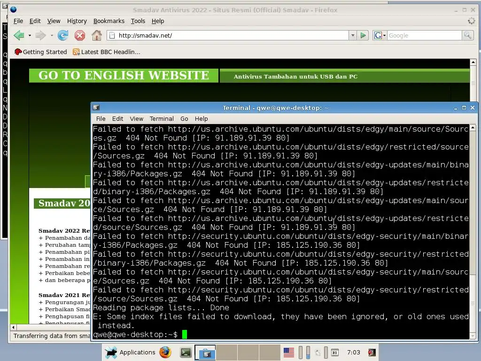Click Firefox Forward arrow button

point(40,35)
